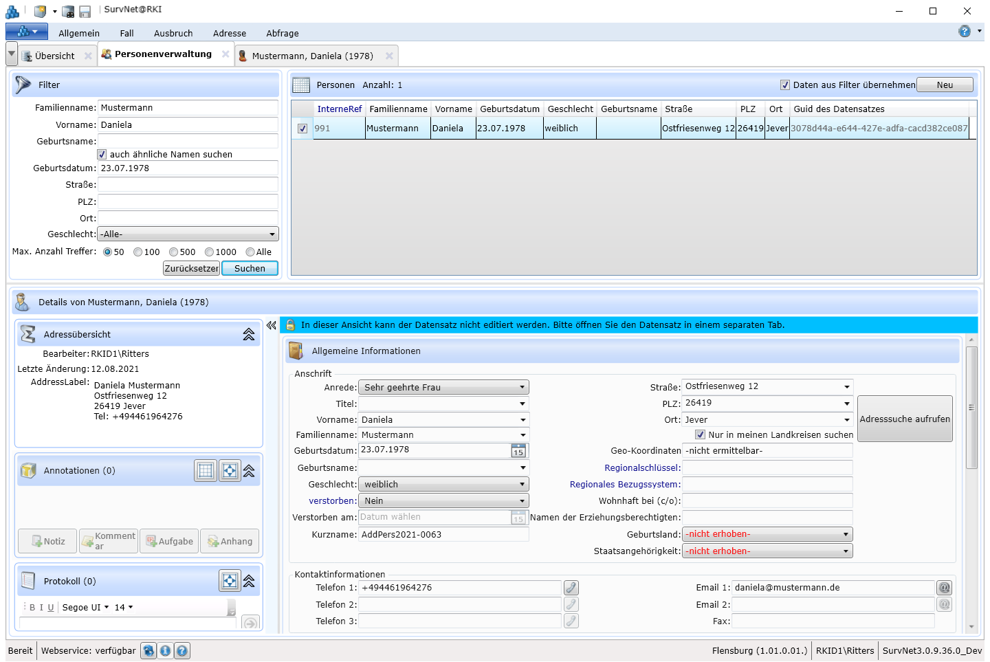Click the email icon next to Email 1
Viewport: 990px width, 662px height.
point(944,588)
